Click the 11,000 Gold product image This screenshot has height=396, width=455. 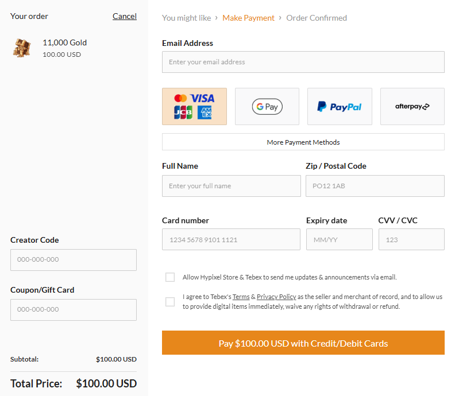click(x=22, y=48)
